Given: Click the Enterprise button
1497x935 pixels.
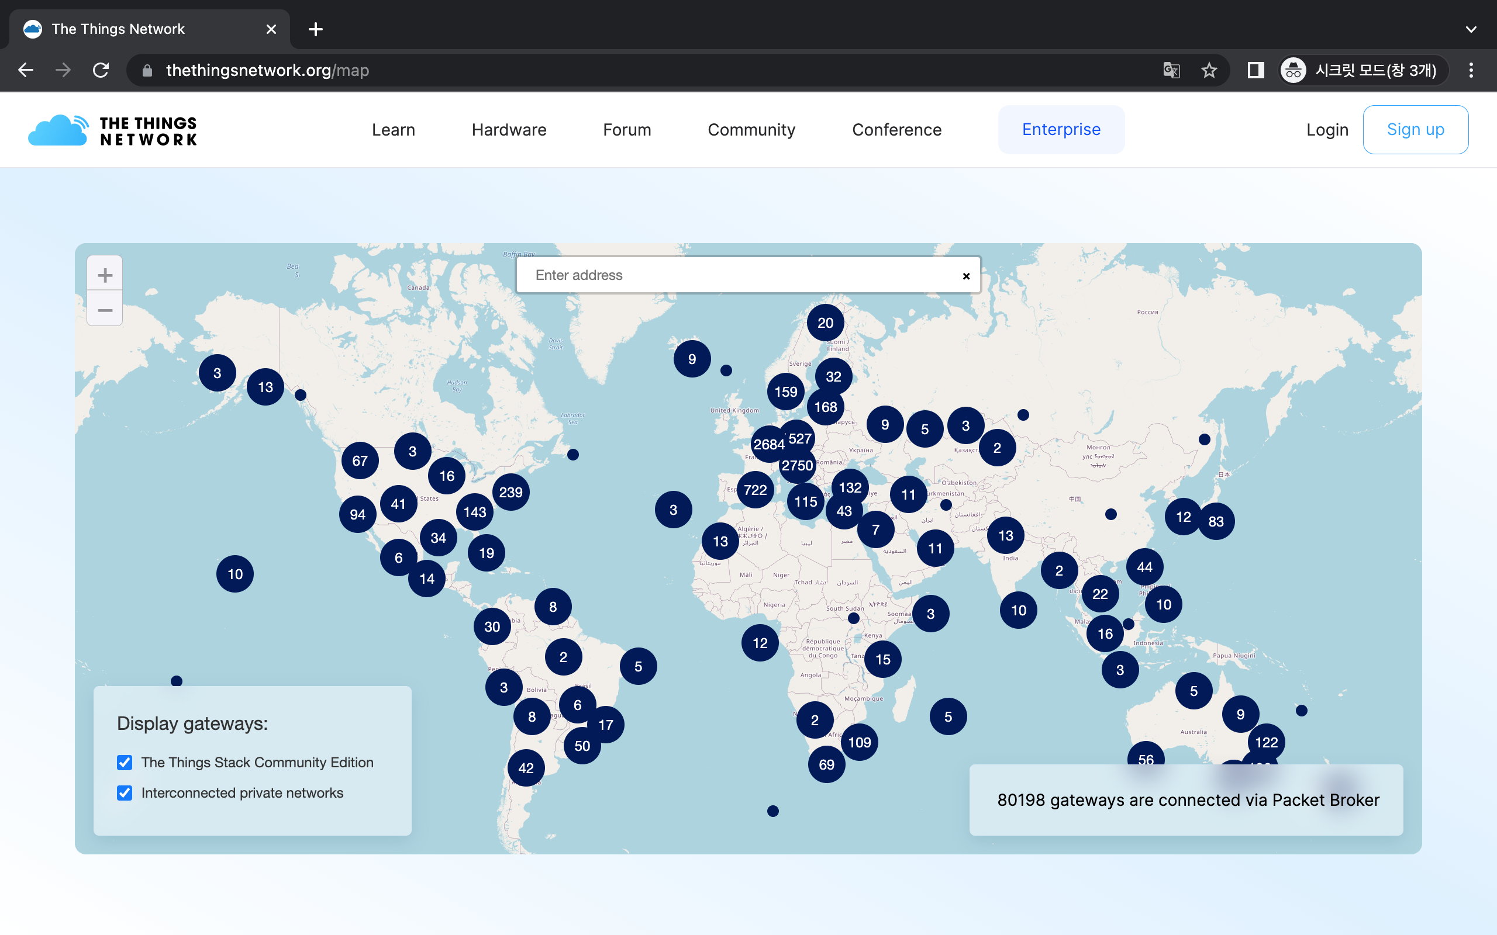Looking at the screenshot, I should pyautogui.click(x=1061, y=129).
